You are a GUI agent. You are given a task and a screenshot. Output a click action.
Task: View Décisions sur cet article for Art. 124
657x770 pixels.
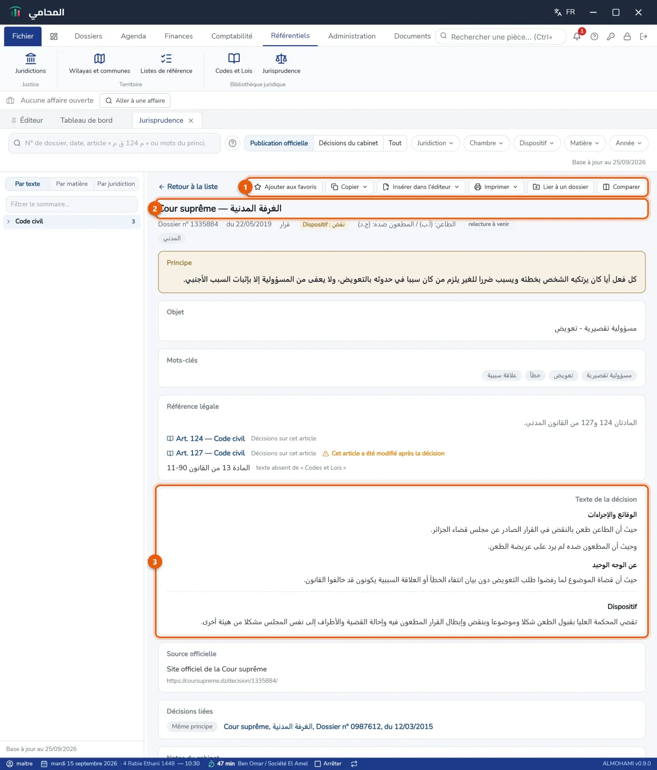click(x=283, y=438)
